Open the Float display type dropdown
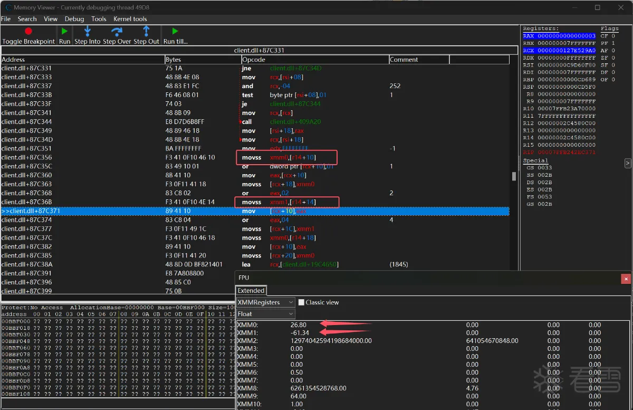 coord(265,314)
